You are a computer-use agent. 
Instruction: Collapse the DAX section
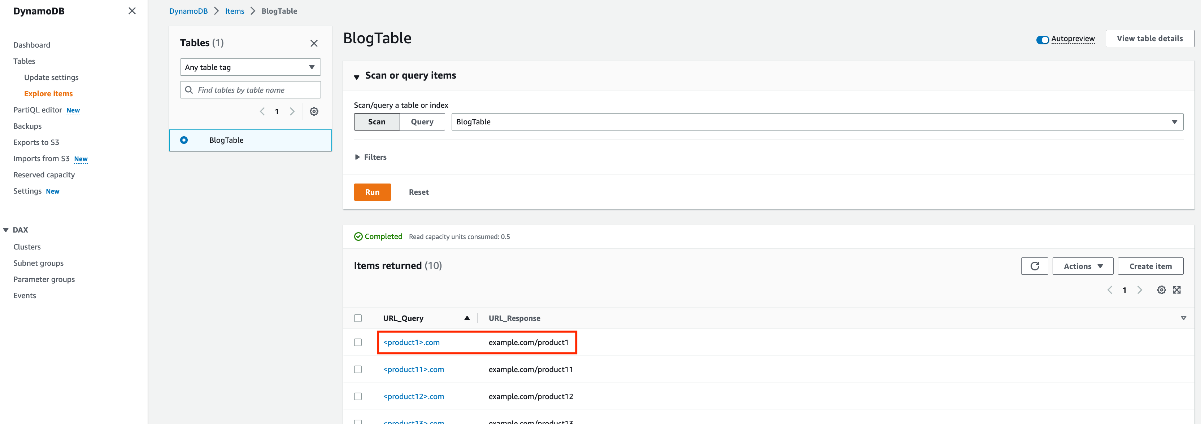pos(5,229)
